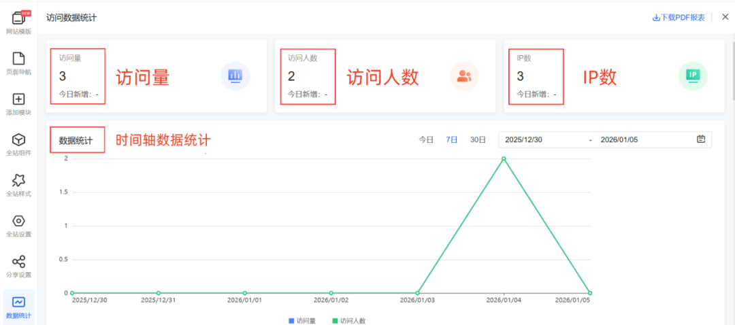Switch to the 今日 time range

click(426, 139)
